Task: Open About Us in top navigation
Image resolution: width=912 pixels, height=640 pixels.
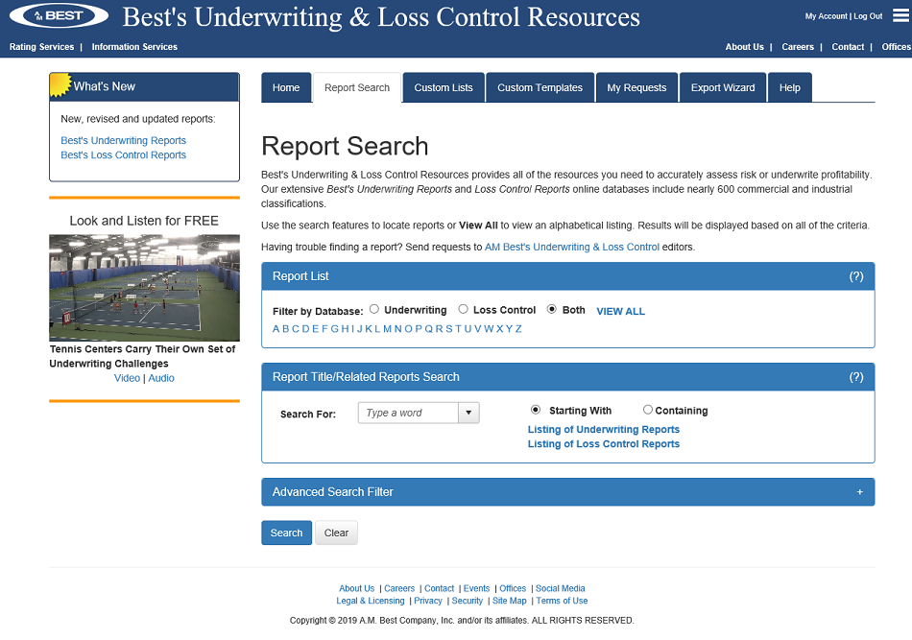Action: tap(745, 46)
